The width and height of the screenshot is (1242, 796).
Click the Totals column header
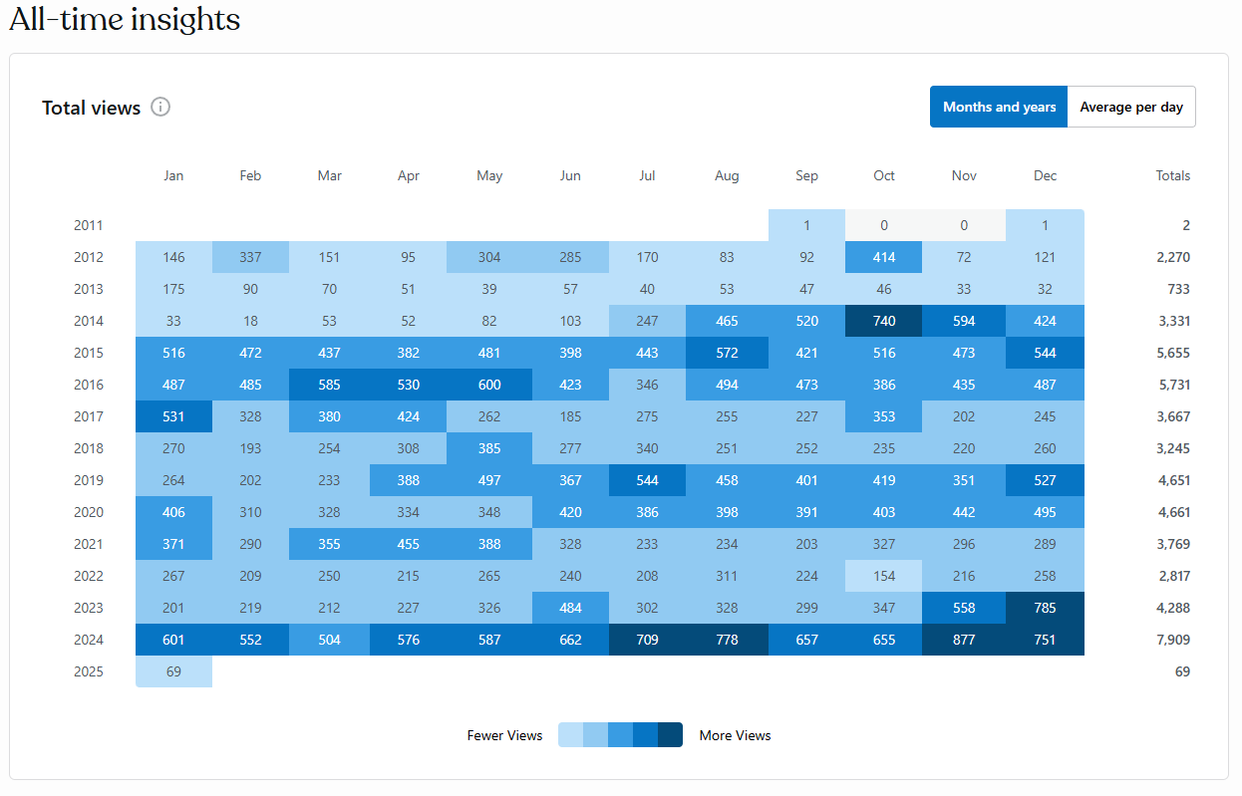pos(1172,175)
